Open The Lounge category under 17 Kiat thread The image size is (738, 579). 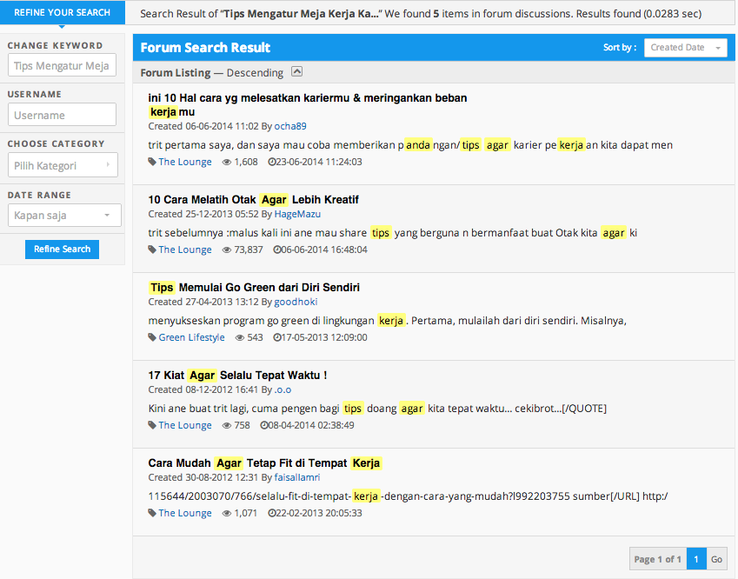pyautogui.click(x=185, y=425)
